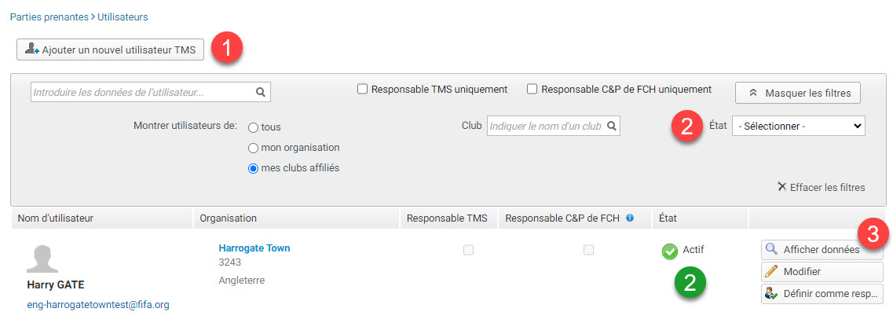This screenshot has width=893, height=323.
Task: Enable Responsable TMS uniquement checkbox
Action: click(362, 89)
